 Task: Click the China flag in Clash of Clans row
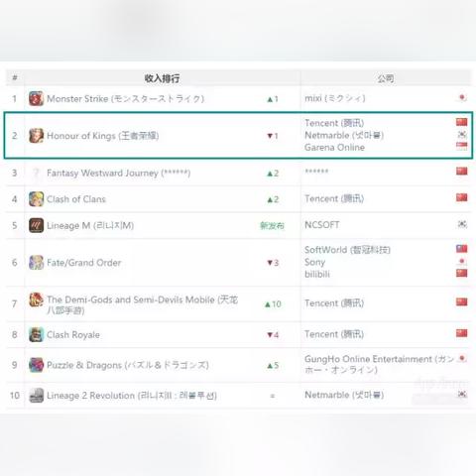pos(462,197)
